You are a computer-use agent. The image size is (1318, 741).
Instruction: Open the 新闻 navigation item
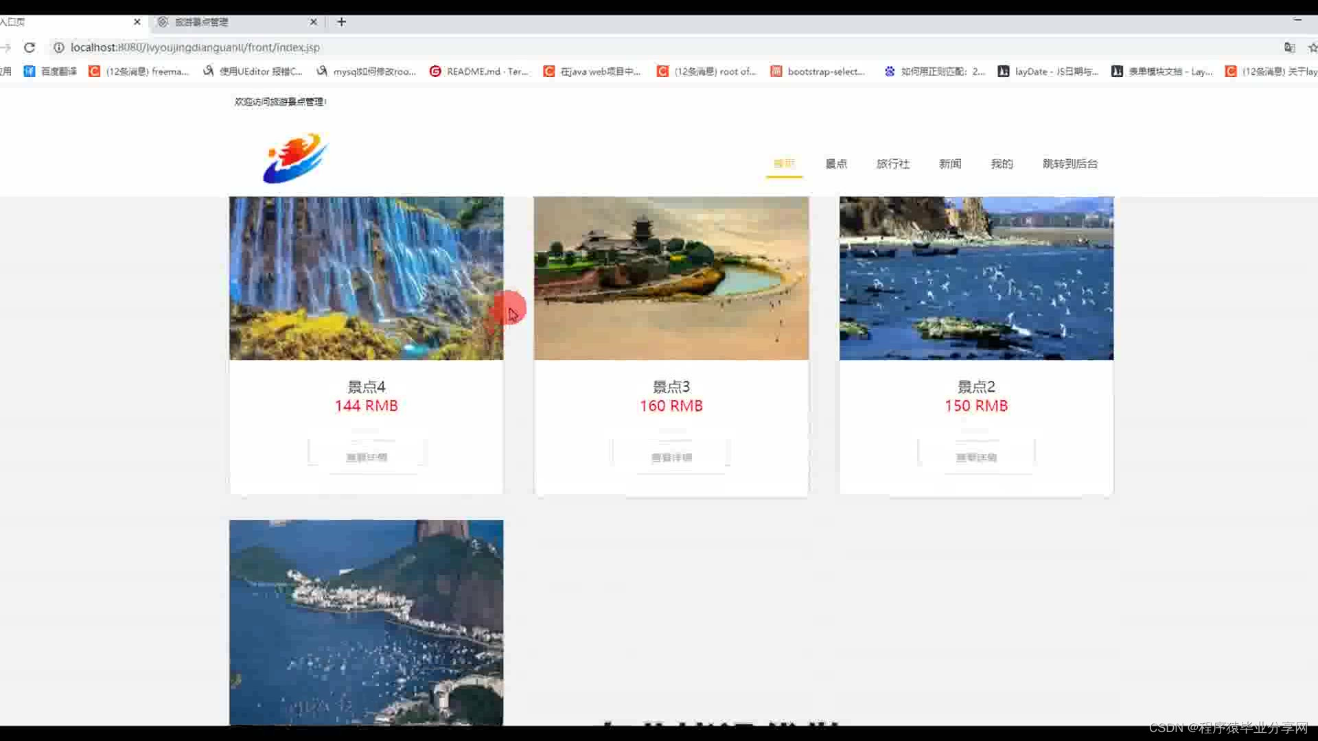(950, 164)
